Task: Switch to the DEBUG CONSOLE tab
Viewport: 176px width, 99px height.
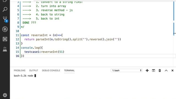Action: point(51,70)
